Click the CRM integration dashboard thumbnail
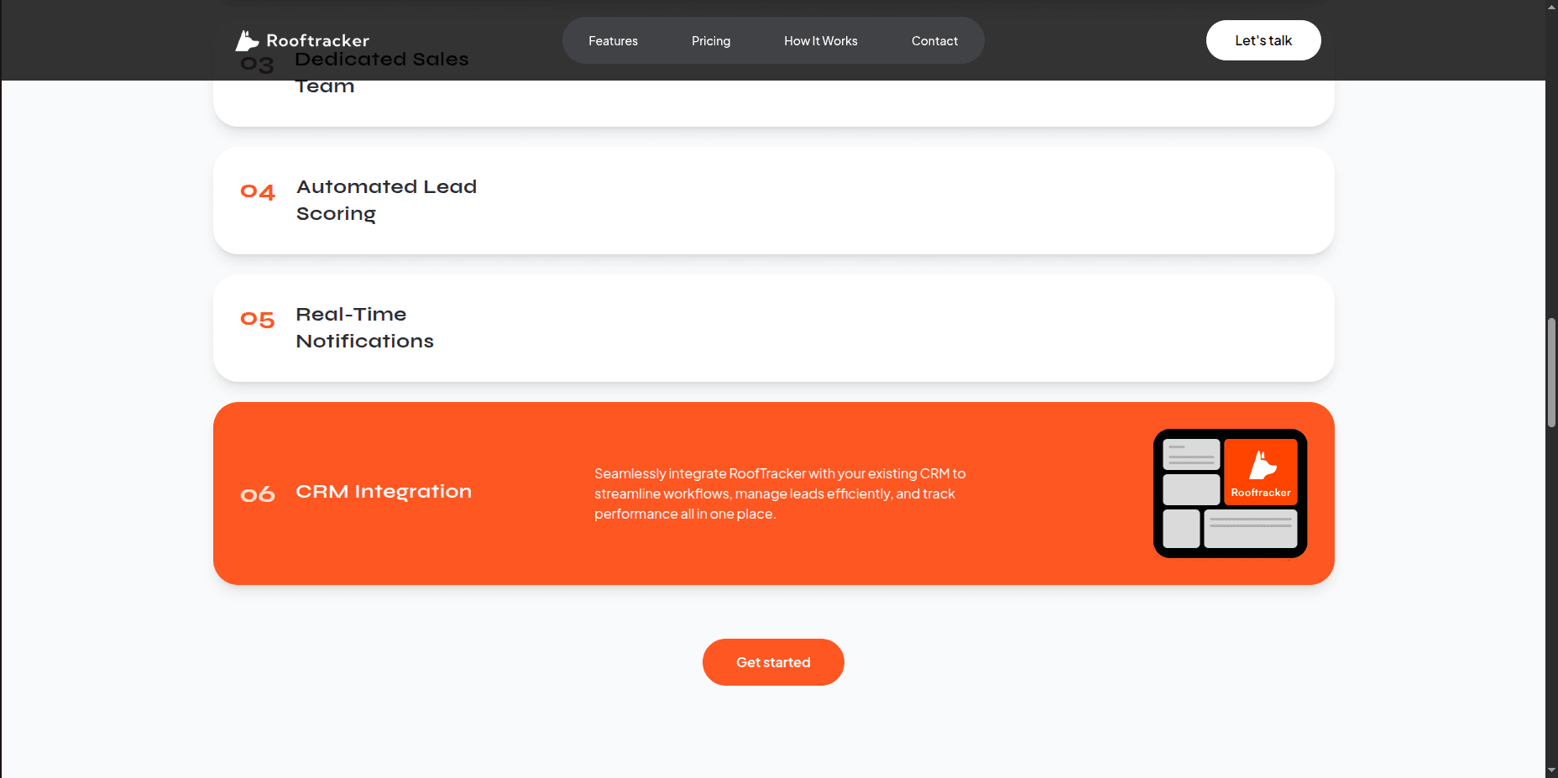Image resolution: width=1558 pixels, height=778 pixels. coord(1230,493)
